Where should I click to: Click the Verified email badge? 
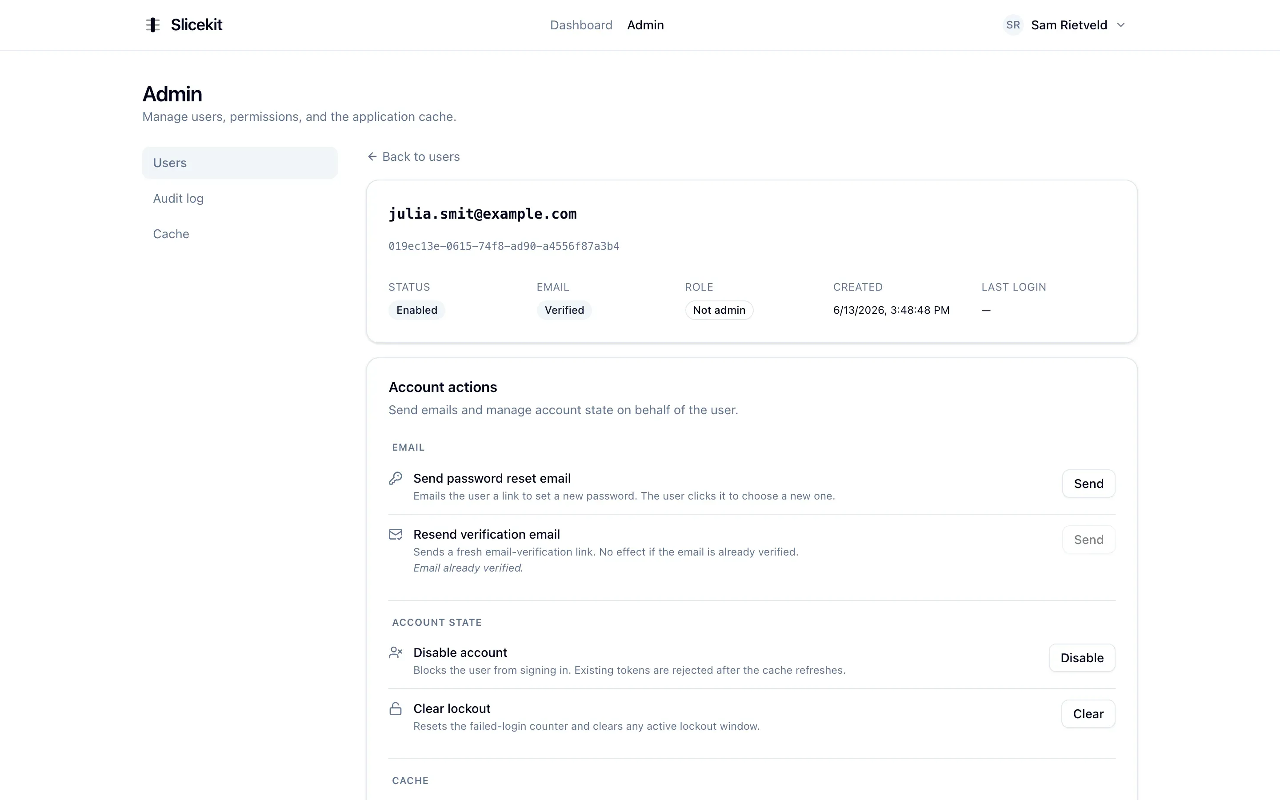click(564, 310)
